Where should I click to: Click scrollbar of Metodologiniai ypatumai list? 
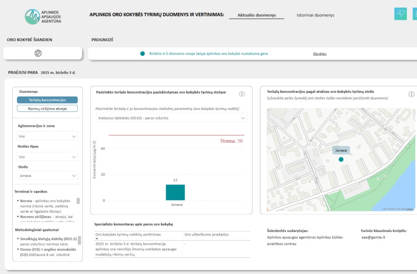point(79,240)
